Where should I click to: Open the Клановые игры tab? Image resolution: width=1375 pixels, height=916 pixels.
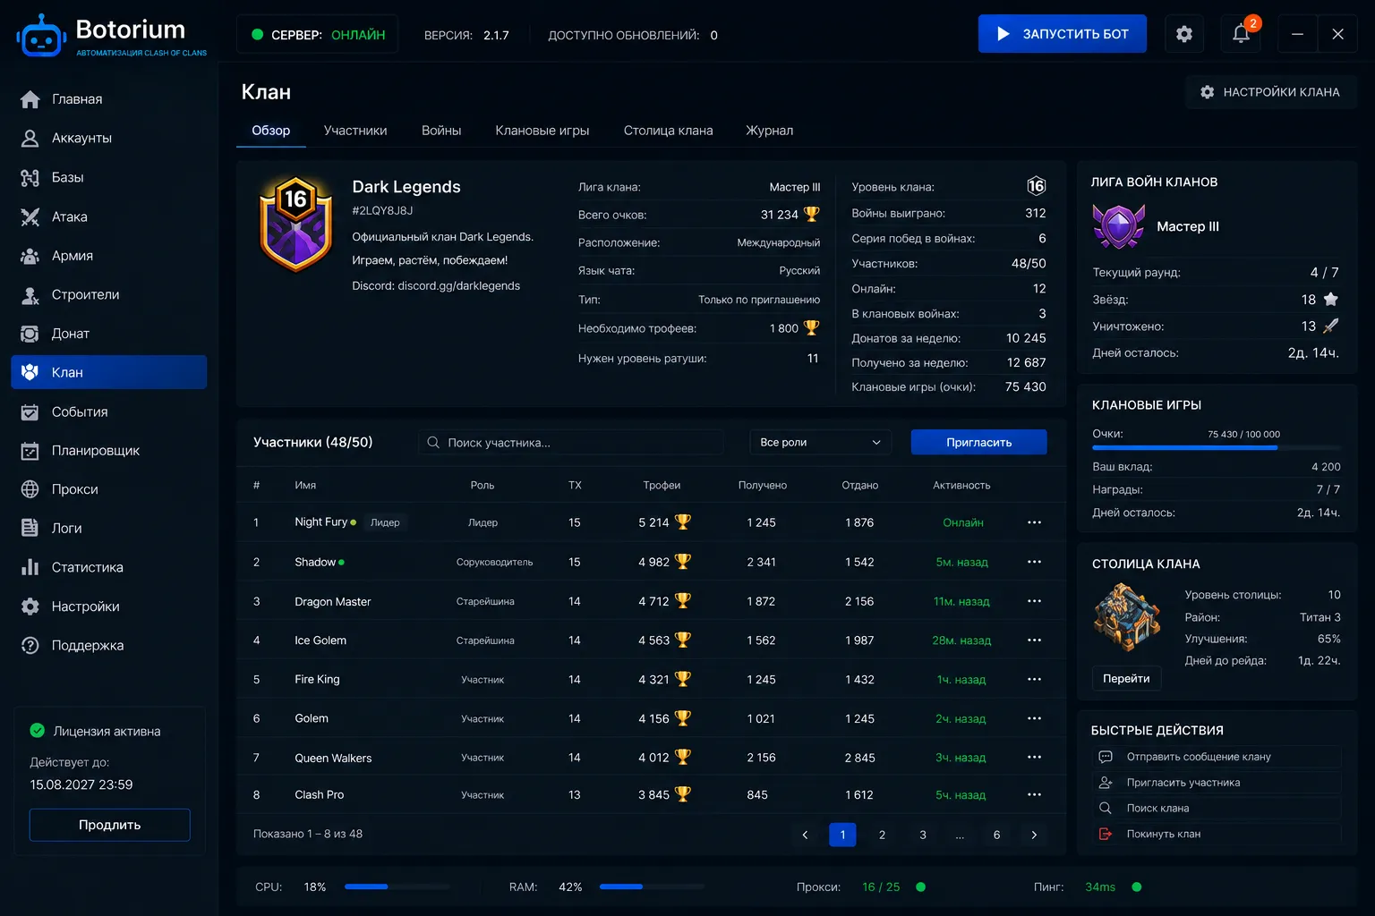(x=542, y=131)
